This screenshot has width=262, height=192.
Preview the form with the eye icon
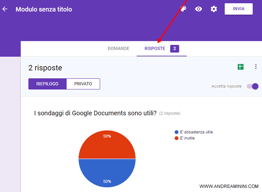[x=198, y=9]
